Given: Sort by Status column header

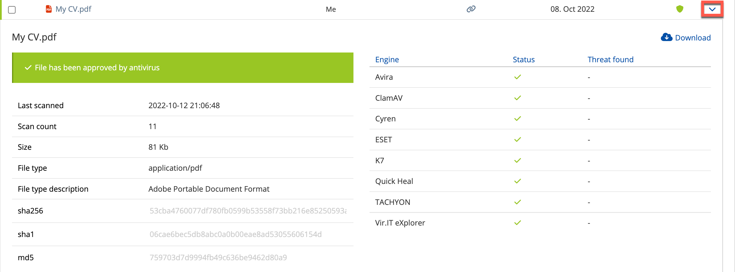Looking at the screenshot, I should 523,60.
